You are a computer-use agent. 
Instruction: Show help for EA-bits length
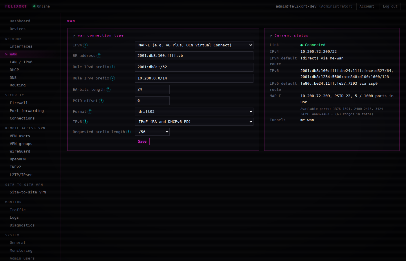[x=108, y=90]
